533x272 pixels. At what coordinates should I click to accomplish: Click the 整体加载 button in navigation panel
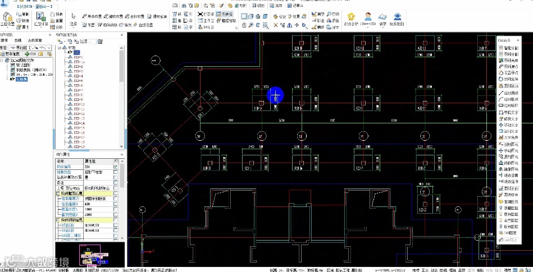11,54
